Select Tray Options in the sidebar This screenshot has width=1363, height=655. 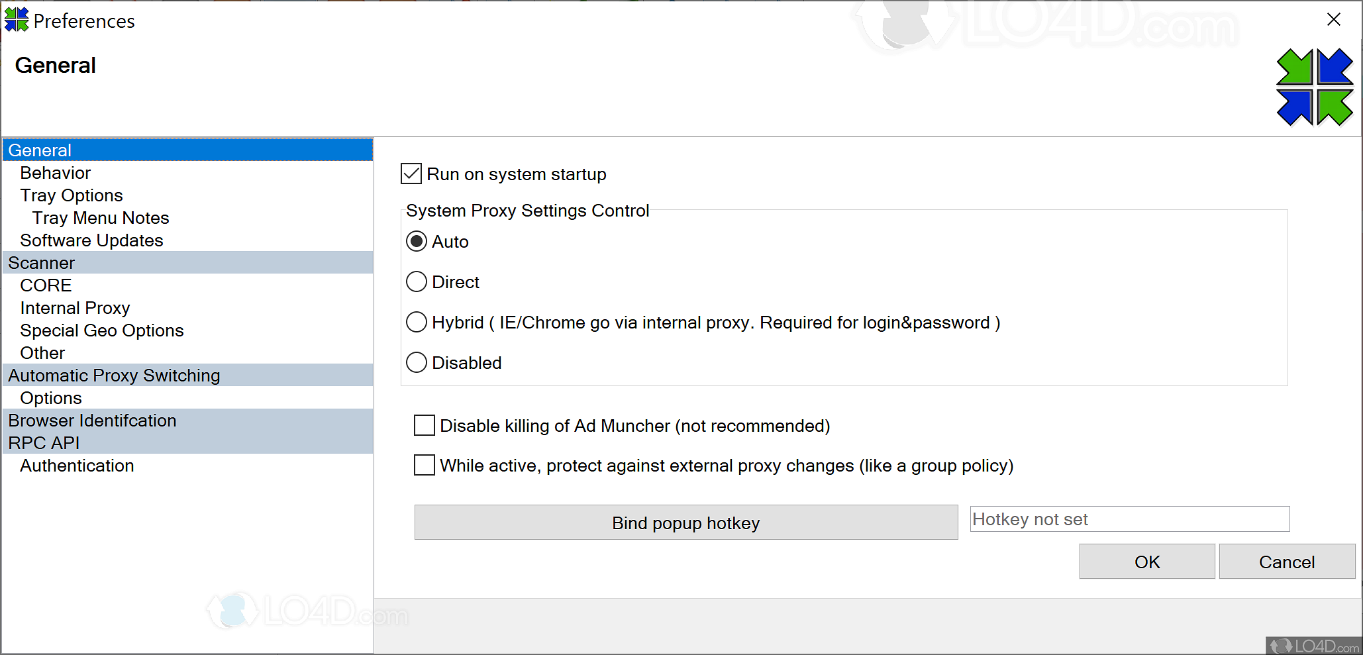pos(72,195)
